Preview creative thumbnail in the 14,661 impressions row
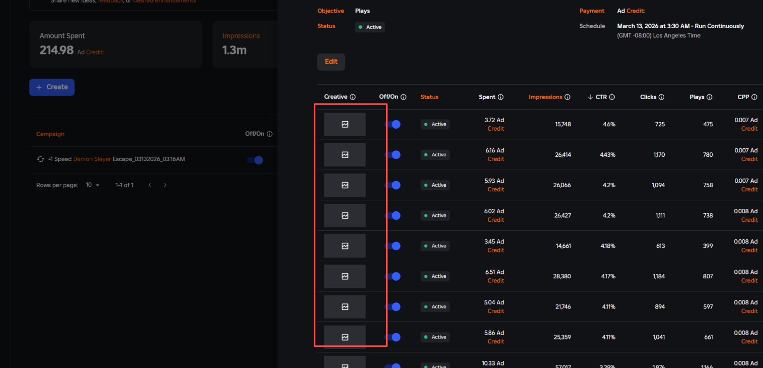 pos(345,246)
